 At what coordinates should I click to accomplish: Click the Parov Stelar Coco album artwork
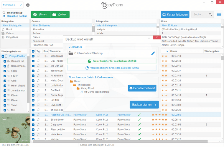click(x=15, y=128)
